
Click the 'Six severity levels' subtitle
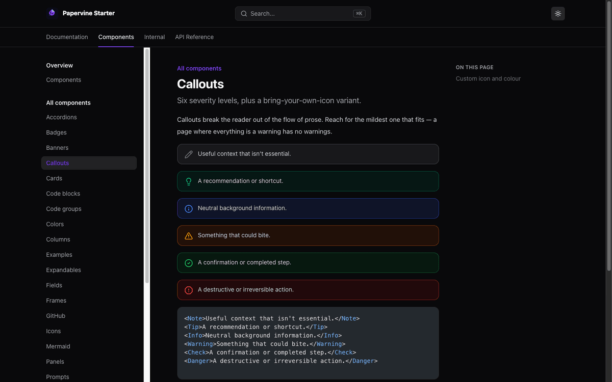pos(269,101)
